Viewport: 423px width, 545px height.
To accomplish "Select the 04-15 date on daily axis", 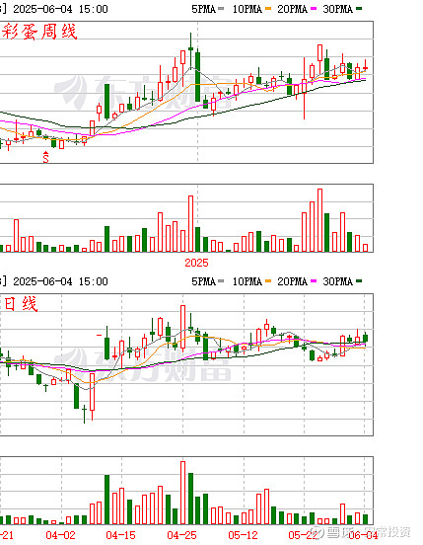I will coord(121,535).
